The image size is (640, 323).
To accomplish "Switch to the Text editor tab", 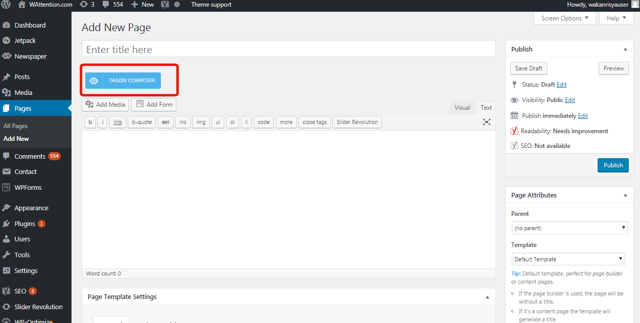I will click(486, 108).
